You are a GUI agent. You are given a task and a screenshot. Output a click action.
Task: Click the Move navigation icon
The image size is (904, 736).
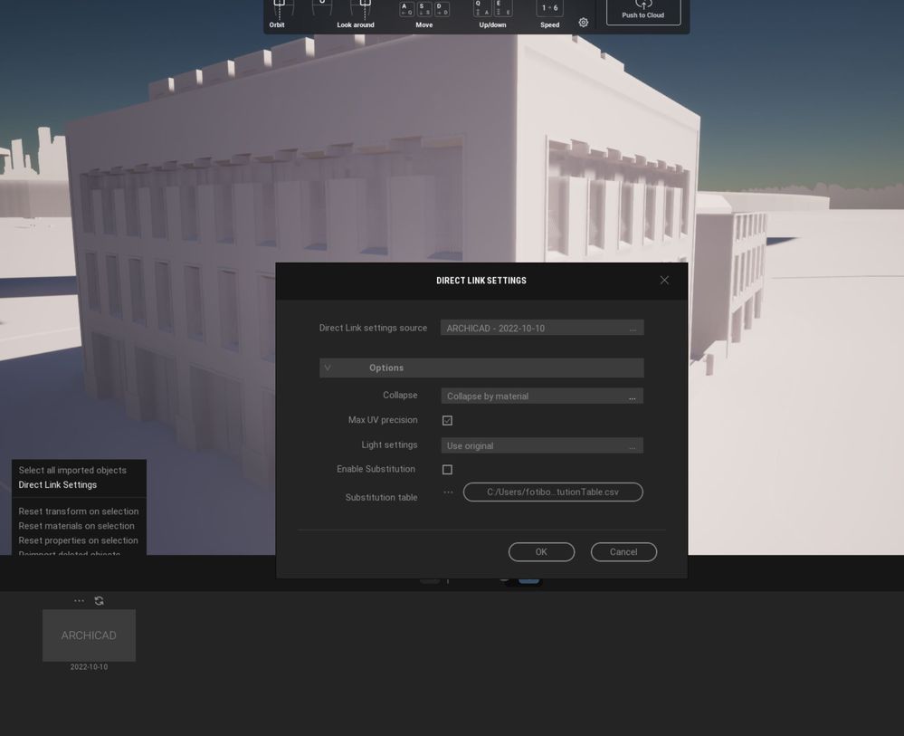click(x=423, y=9)
